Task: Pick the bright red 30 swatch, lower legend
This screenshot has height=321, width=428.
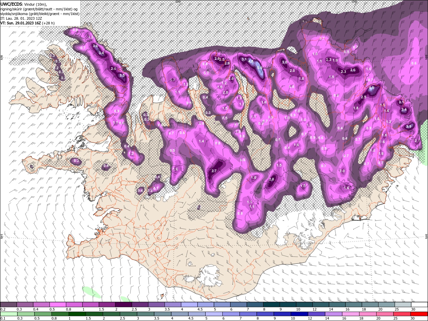Action: point(419,314)
